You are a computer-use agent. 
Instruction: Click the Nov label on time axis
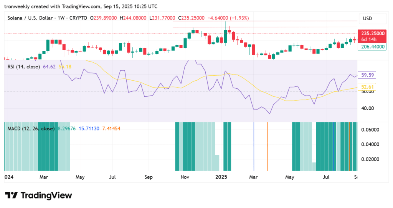click(x=185, y=177)
